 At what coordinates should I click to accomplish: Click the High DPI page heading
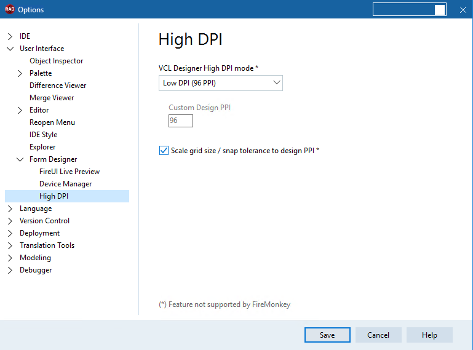191,39
